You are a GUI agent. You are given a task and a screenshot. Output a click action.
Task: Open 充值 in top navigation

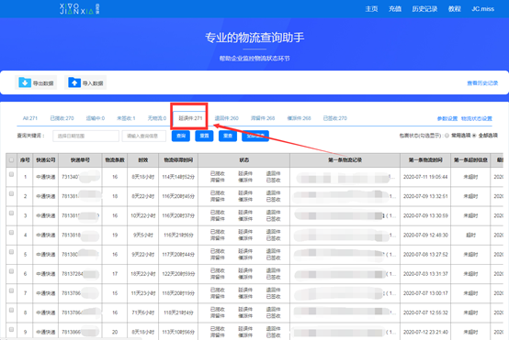click(395, 9)
